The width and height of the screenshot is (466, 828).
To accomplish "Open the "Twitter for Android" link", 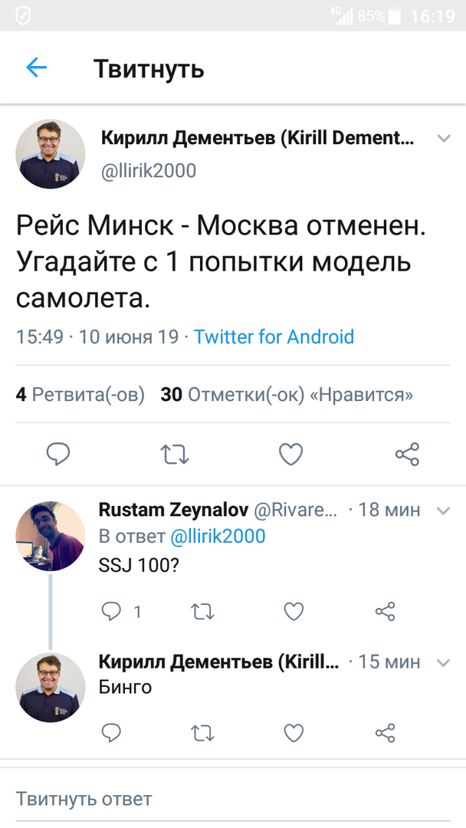I will point(274,337).
